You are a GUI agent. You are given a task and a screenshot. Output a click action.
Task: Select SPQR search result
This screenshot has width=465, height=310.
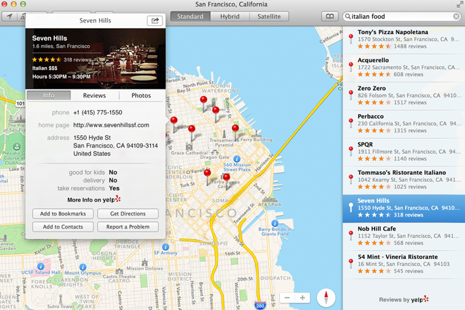pos(403,152)
